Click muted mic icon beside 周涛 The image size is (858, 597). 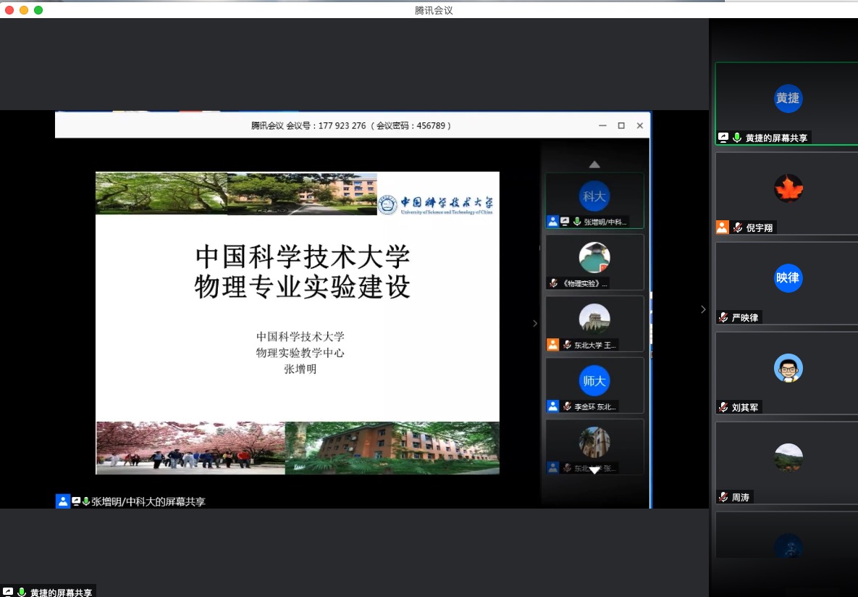tap(723, 498)
